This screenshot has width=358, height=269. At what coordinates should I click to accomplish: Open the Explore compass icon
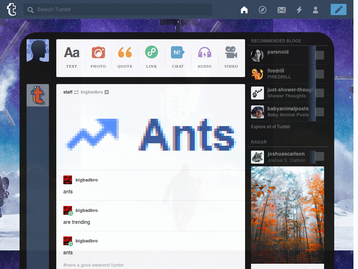[262, 10]
